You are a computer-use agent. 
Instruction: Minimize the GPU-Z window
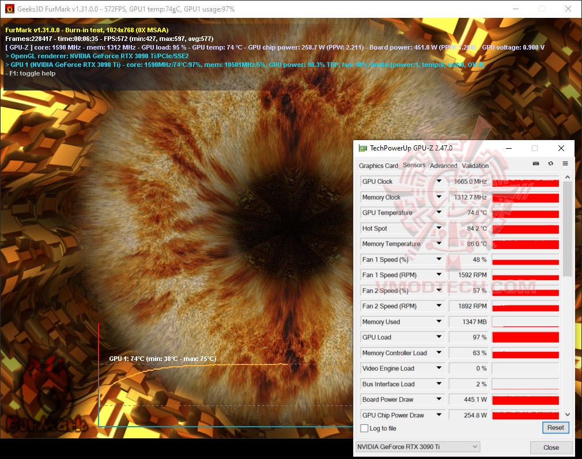[x=509, y=148]
